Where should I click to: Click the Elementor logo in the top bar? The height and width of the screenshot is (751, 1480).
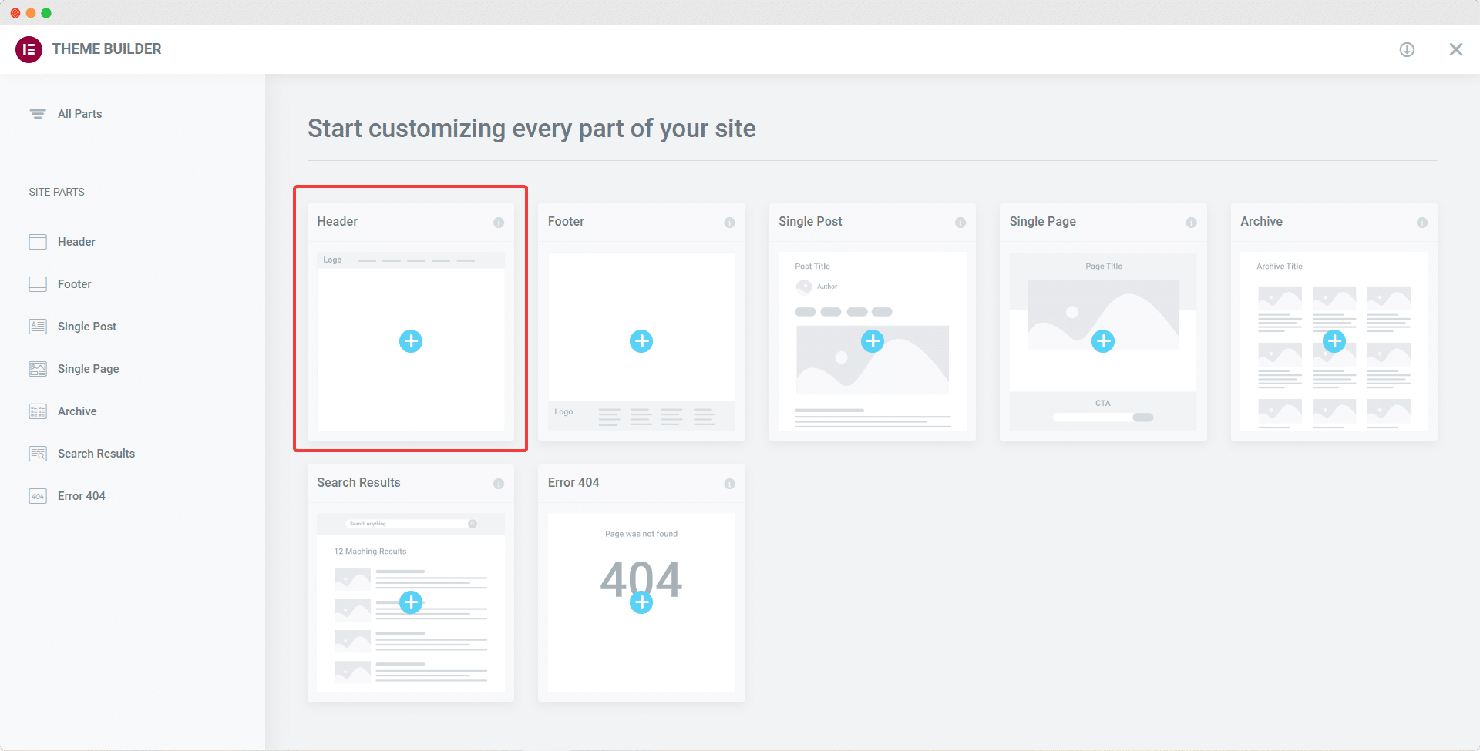click(29, 49)
